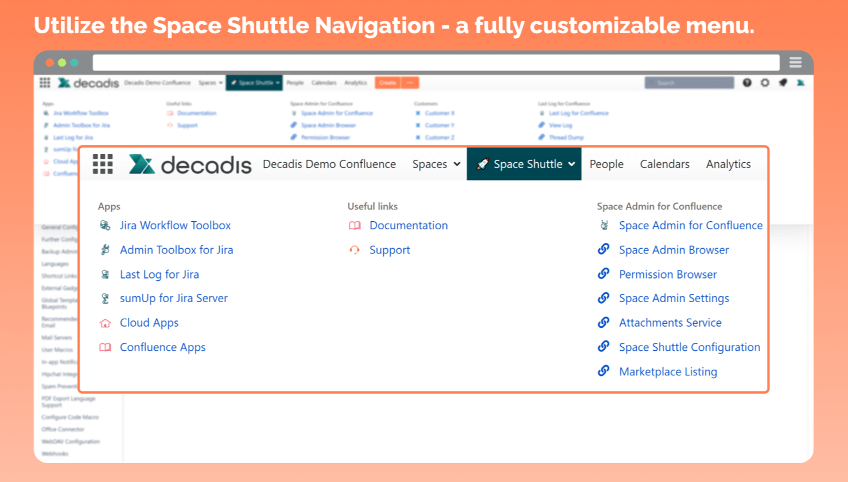Click the house icon beside Cloud Apps
Screen dimensions: 848x482
coord(105,323)
